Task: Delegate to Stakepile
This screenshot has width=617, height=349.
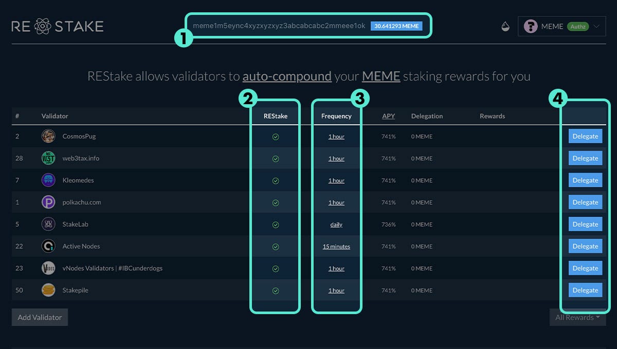Action: click(x=585, y=290)
